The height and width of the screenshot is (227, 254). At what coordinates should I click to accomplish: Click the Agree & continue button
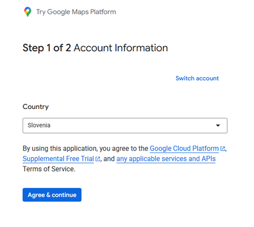(52, 195)
